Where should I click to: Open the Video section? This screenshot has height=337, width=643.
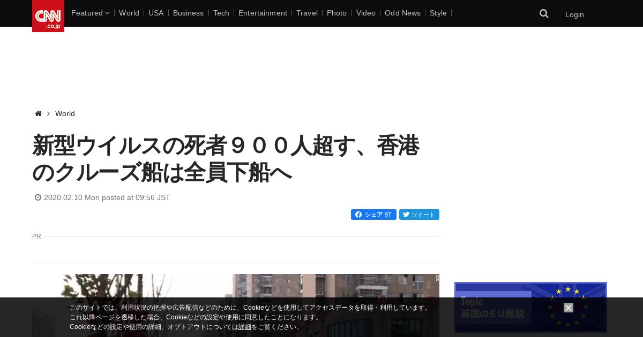tap(366, 13)
